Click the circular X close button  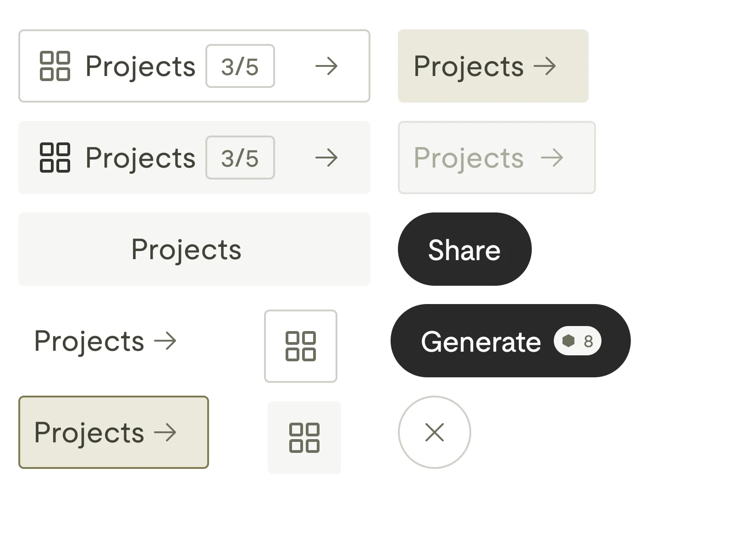434,432
